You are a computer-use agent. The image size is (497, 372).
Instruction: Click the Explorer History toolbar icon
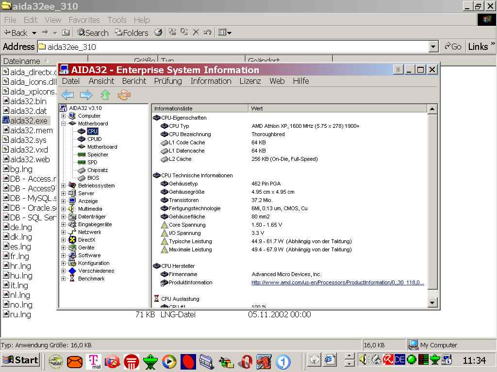pos(159,32)
